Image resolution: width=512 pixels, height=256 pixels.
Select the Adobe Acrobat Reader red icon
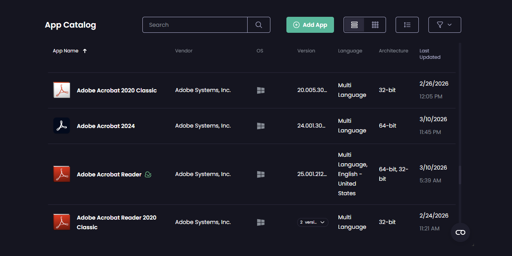click(x=62, y=174)
